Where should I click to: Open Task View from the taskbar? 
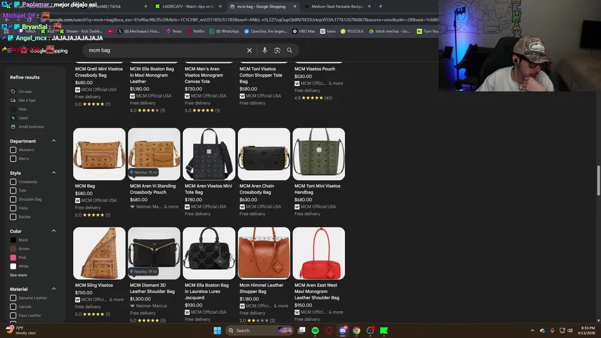pyautogui.click(x=301, y=330)
